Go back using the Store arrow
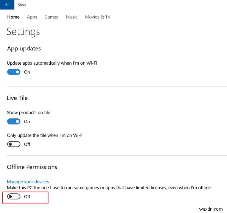 7,5
